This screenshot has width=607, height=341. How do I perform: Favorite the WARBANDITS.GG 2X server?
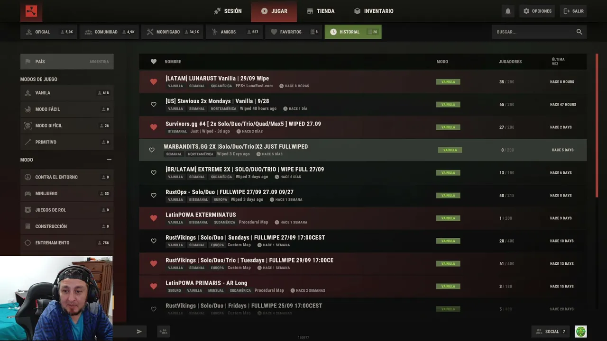pyautogui.click(x=152, y=150)
